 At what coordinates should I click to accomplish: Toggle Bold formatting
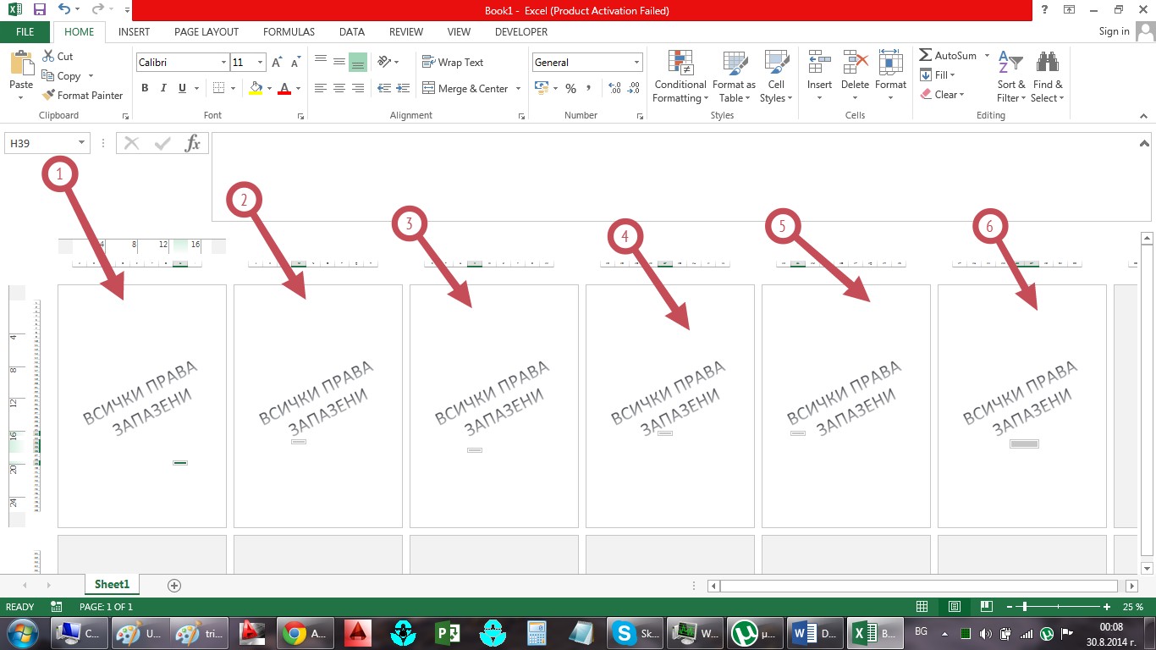(145, 88)
